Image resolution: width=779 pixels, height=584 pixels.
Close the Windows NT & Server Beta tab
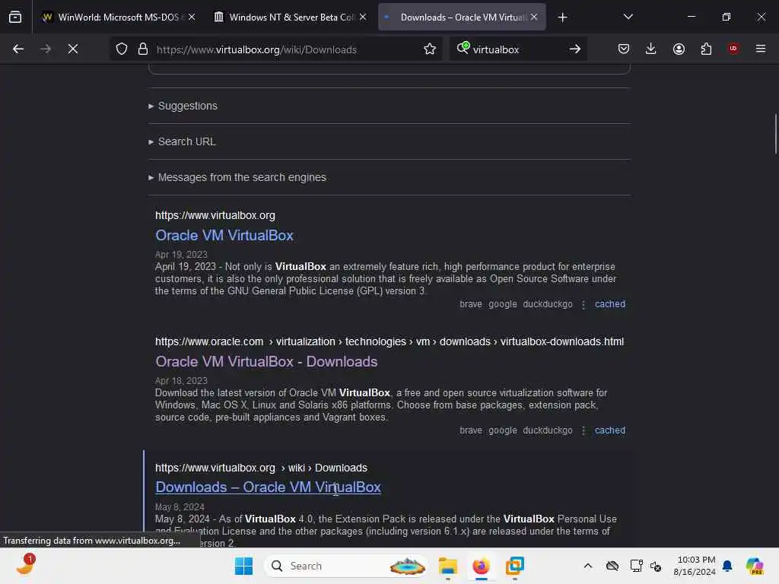(363, 17)
